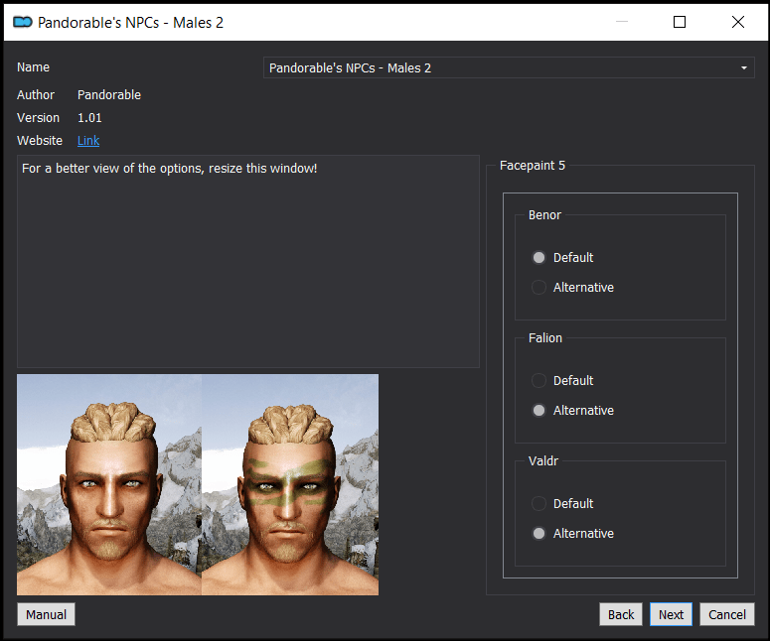770x641 pixels.
Task: Proceed with the Next button
Action: click(x=671, y=614)
